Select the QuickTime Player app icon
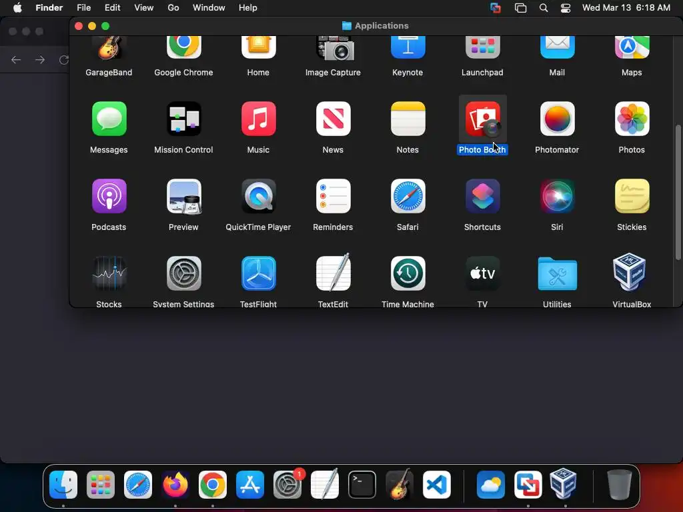The width and height of the screenshot is (683, 512). [x=258, y=196]
